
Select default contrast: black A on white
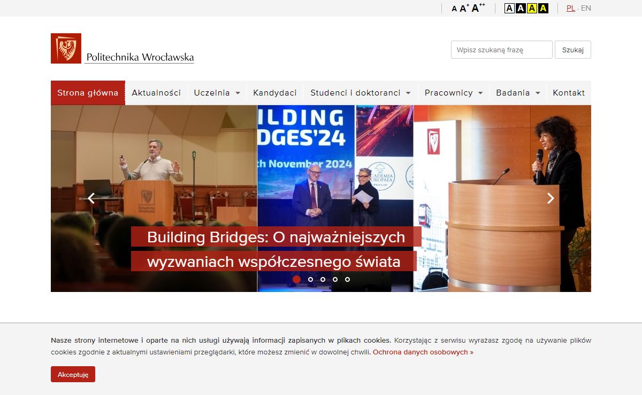point(509,8)
